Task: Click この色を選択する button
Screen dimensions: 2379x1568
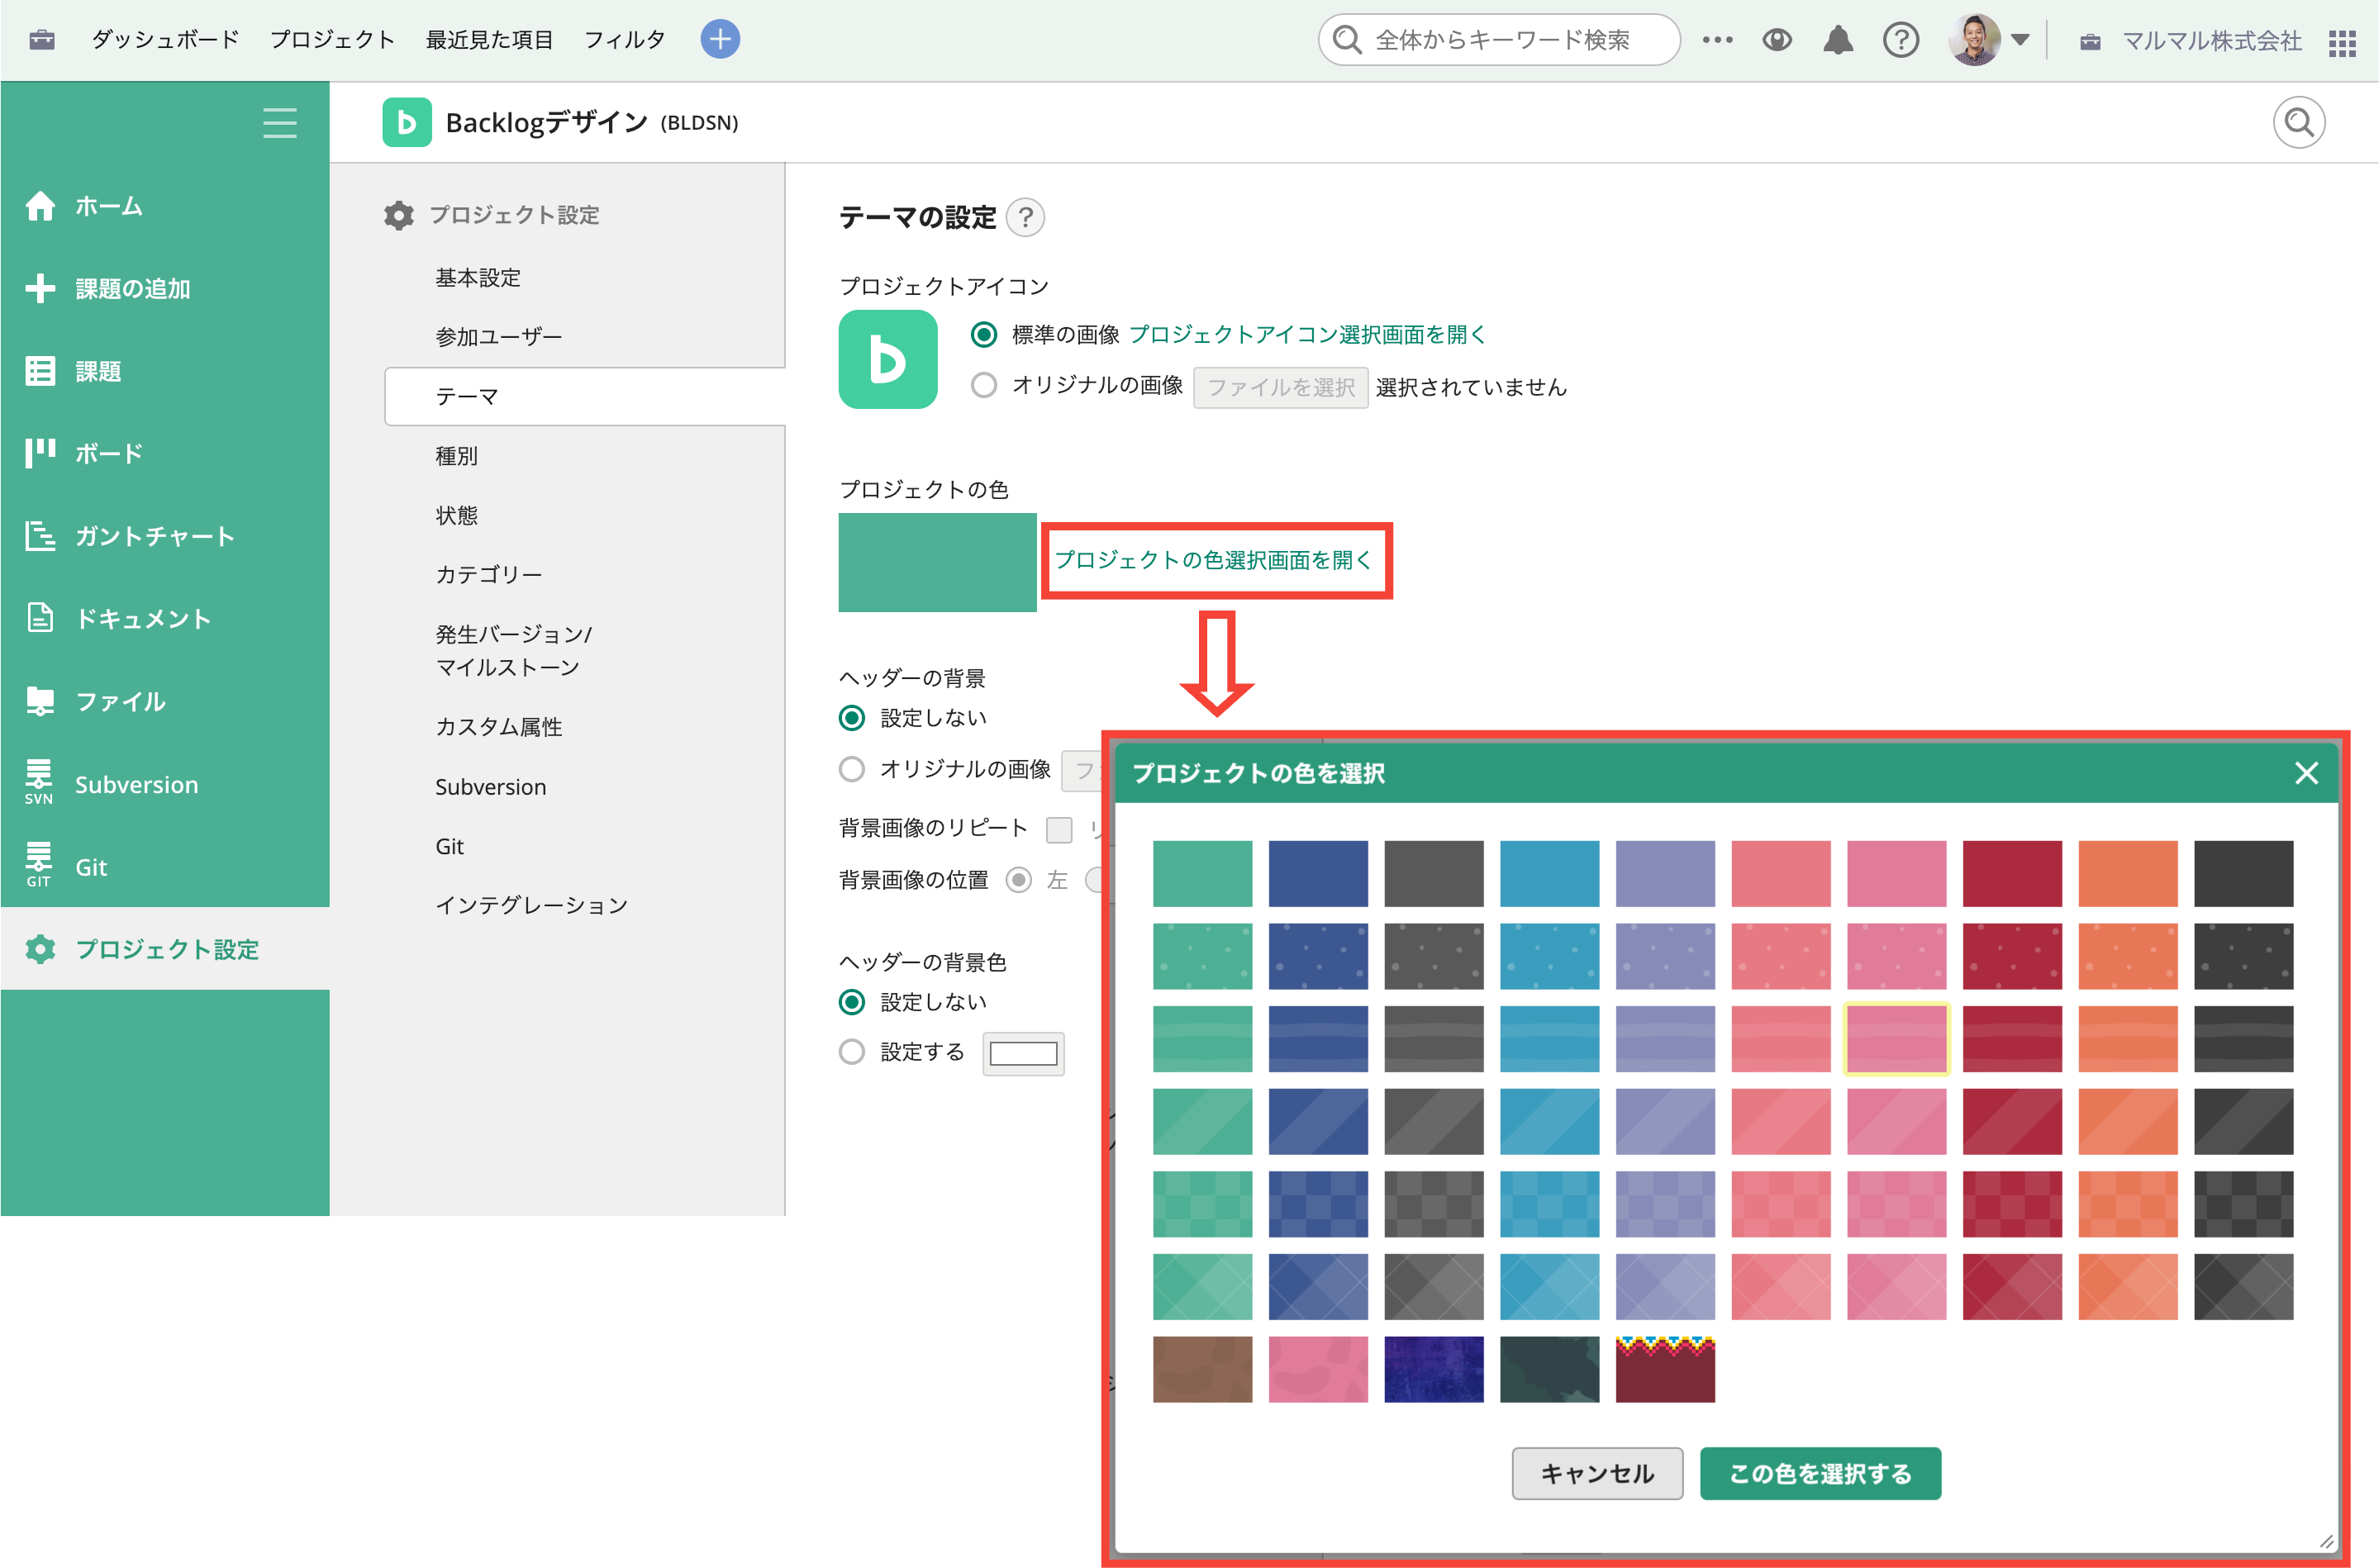Action: pos(1820,1473)
